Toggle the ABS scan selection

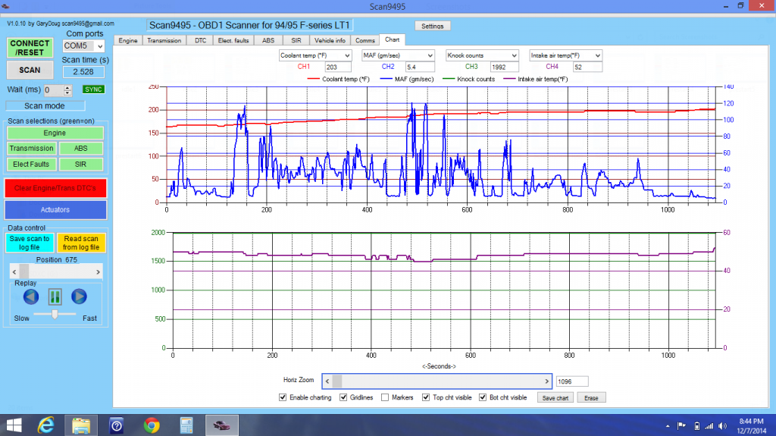point(80,148)
